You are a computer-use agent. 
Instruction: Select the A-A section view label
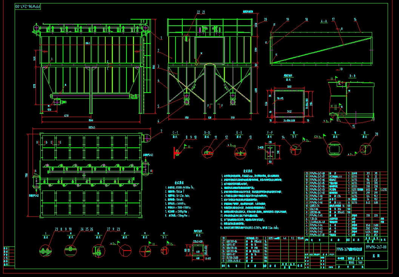tap(324, 21)
